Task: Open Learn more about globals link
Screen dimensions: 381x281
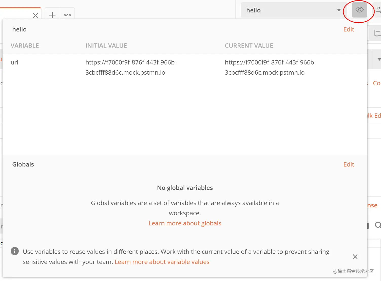Action: pyautogui.click(x=185, y=223)
